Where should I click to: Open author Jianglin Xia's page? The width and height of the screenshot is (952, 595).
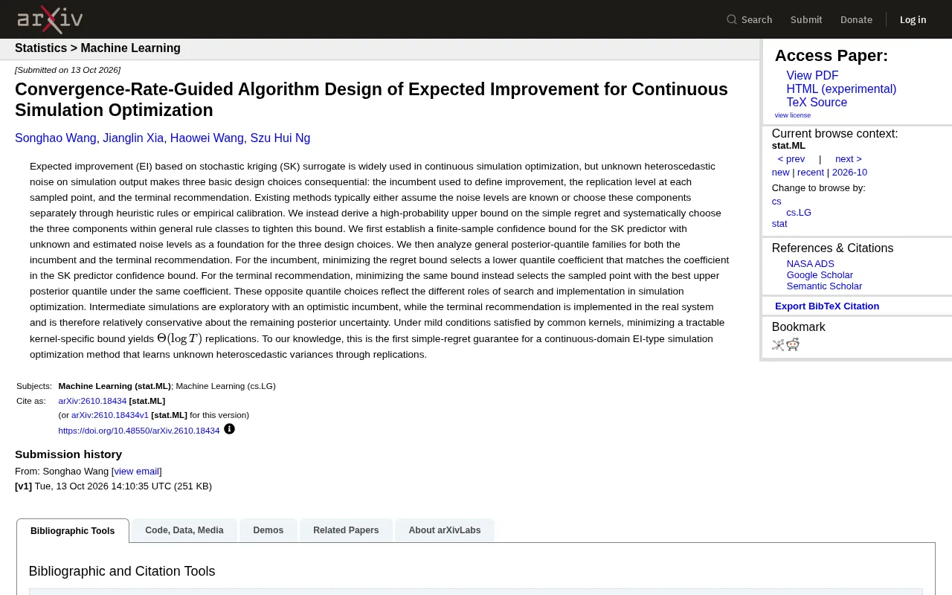pos(133,138)
